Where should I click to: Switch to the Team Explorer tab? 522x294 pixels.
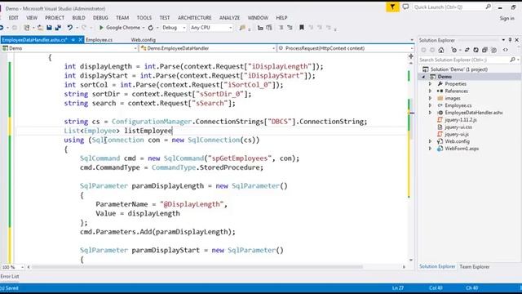[475, 267]
